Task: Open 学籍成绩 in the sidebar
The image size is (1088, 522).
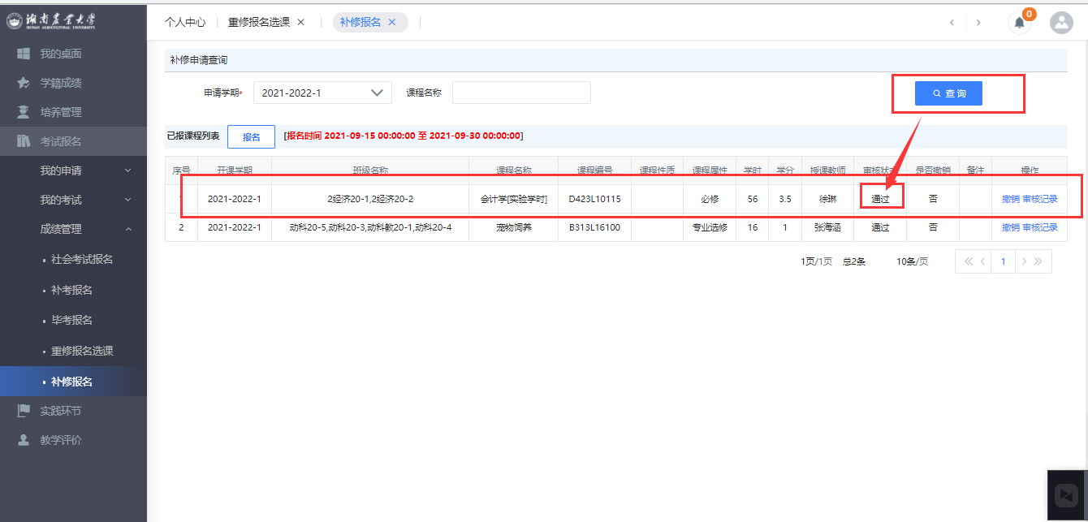Action: click(x=61, y=83)
